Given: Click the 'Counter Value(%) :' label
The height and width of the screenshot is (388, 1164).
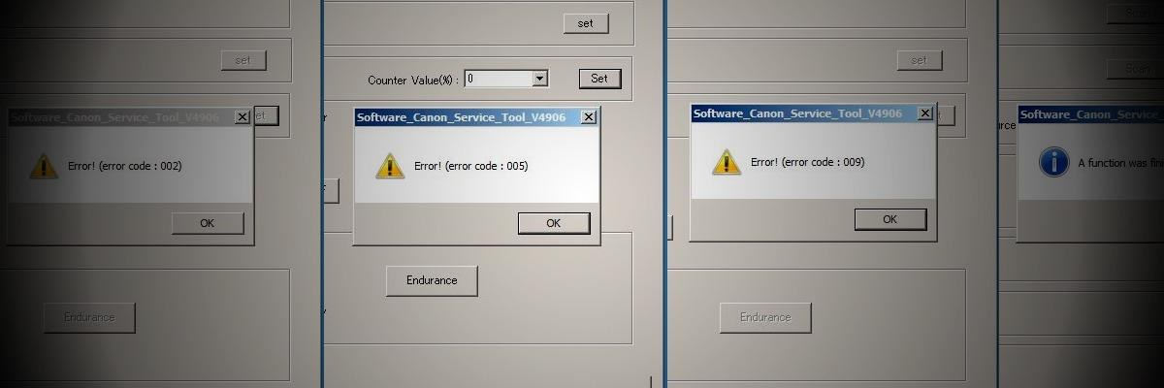Looking at the screenshot, I should tap(413, 80).
